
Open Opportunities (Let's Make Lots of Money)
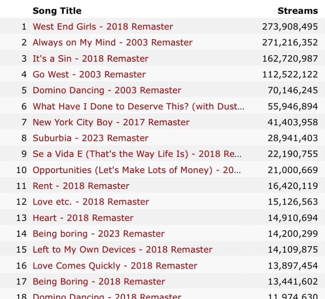[137, 170]
